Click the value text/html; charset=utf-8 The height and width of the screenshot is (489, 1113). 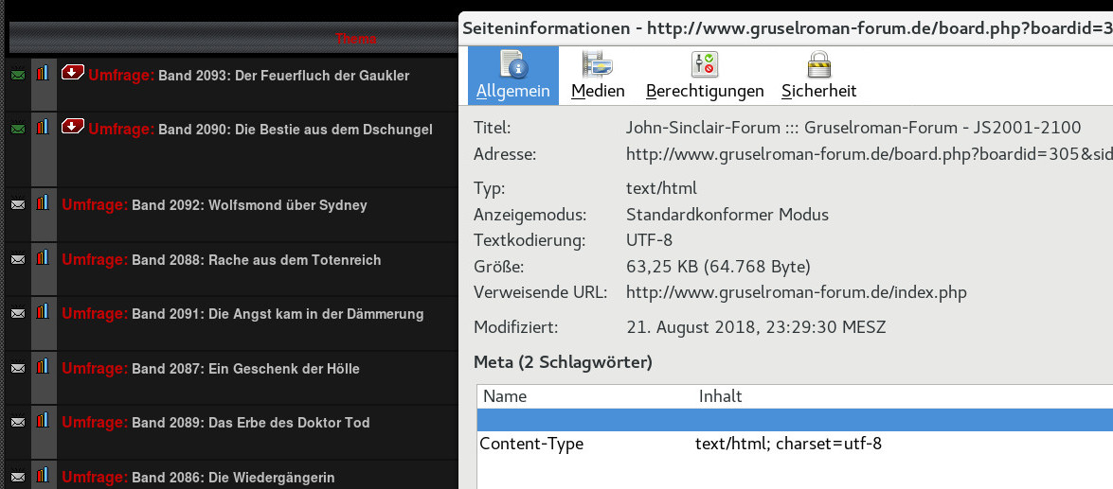coord(789,444)
